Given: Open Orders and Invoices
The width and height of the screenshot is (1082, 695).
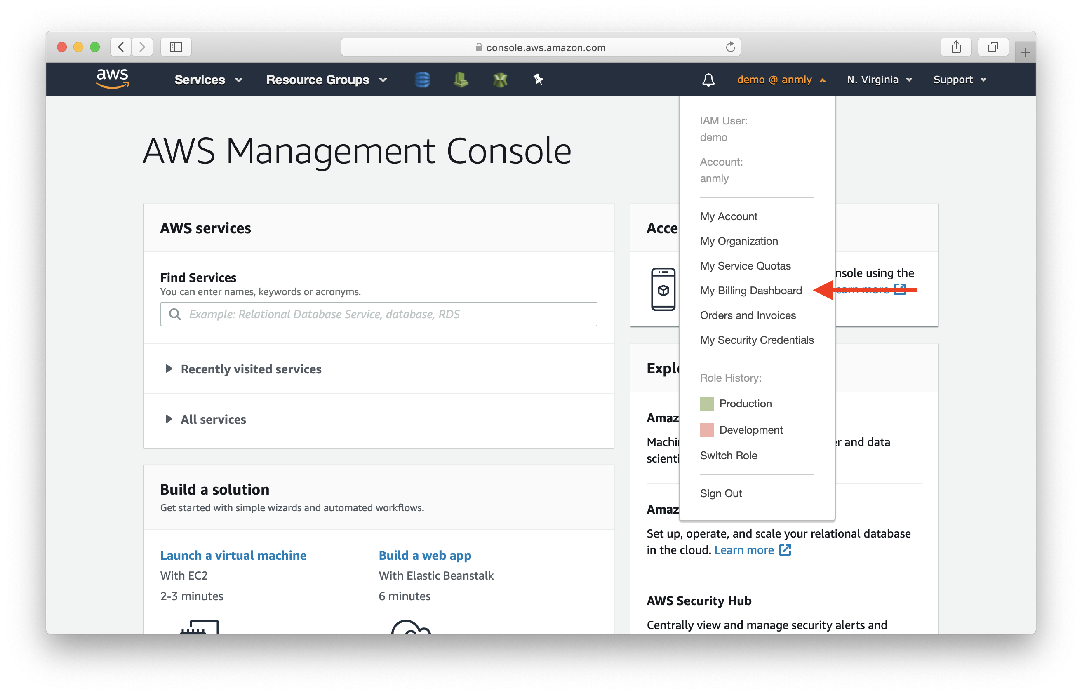Looking at the screenshot, I should click(x=748, y=315).
